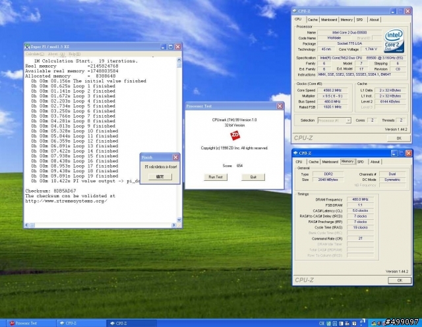The height and width of the screenshot is (327, 422).
Task: Click the red ZD logo in Processor Test
Action: click(x=235, y=136)
